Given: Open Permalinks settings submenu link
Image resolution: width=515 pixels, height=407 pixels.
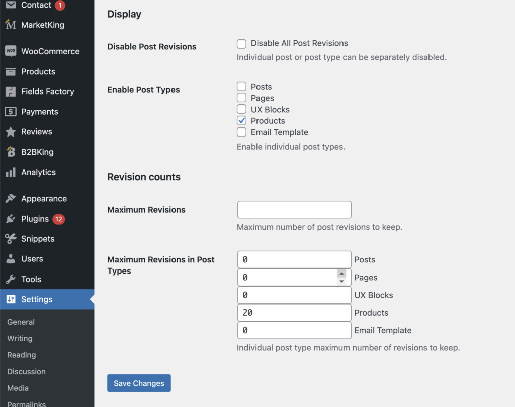Looking at the screenshot, I should point(26,403).
